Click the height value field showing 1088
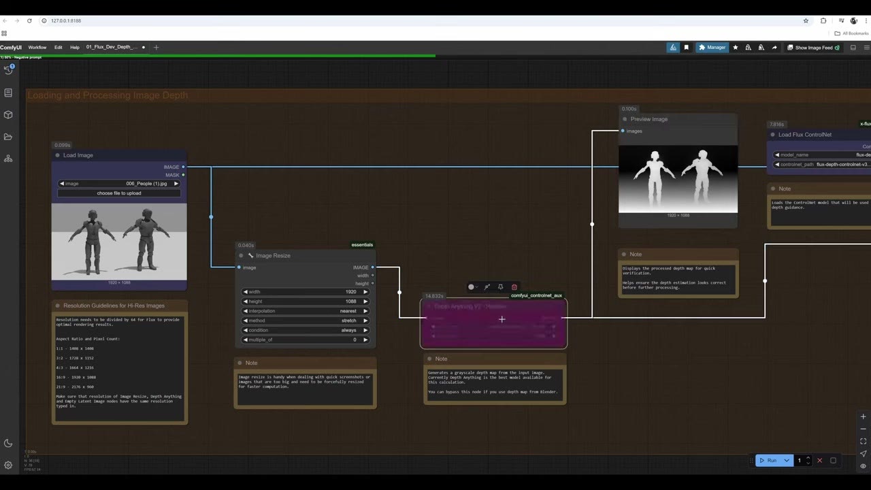Viewport: 871px width, 490px height. tap(306, 301)
